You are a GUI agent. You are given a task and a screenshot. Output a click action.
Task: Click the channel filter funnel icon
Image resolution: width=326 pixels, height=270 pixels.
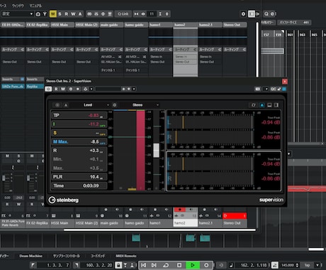coord(45,14)
